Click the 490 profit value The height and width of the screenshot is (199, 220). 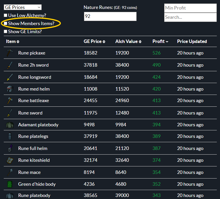pos(156,65)
